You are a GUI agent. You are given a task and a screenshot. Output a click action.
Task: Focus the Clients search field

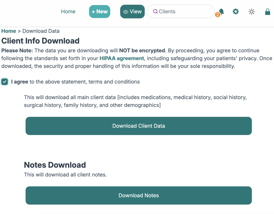(x=184, y=11)
